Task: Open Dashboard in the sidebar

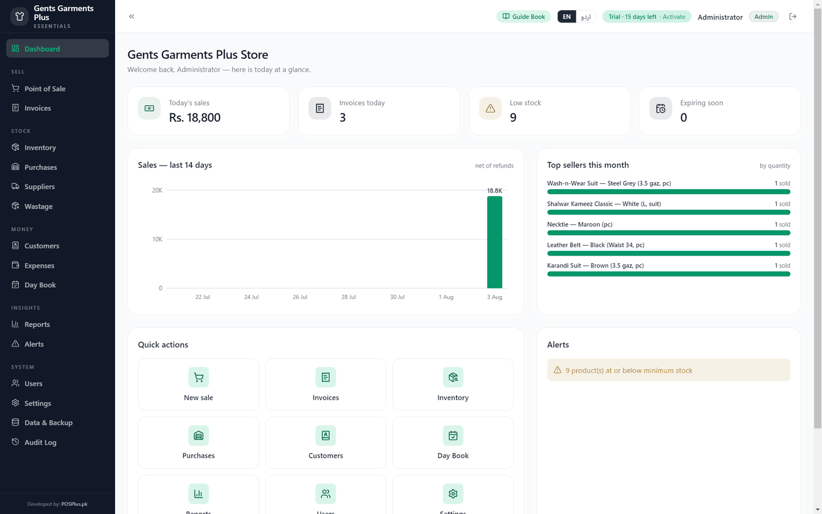Action: click(x=58, y=49)
